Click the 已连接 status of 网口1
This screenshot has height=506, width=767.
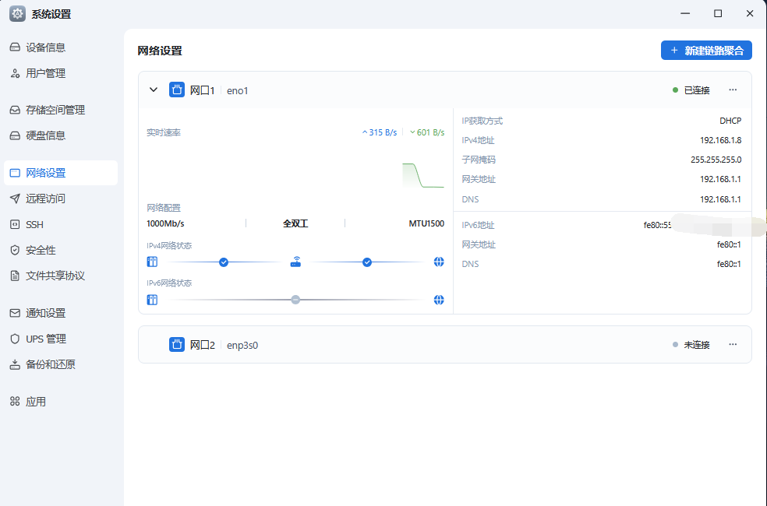coord(691,90)
